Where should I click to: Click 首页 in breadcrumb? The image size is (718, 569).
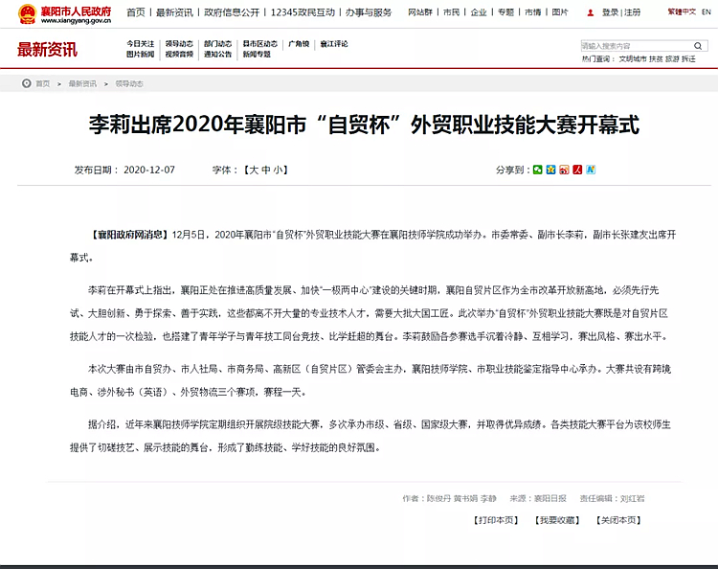(42, 84)
